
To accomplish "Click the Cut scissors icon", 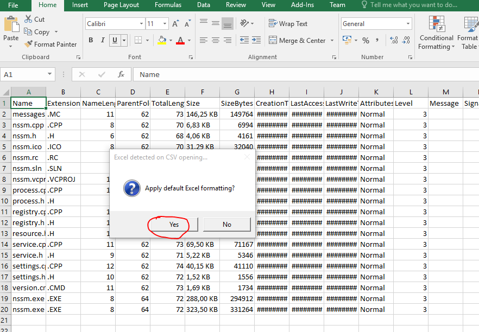I will (x=28, y=19).
